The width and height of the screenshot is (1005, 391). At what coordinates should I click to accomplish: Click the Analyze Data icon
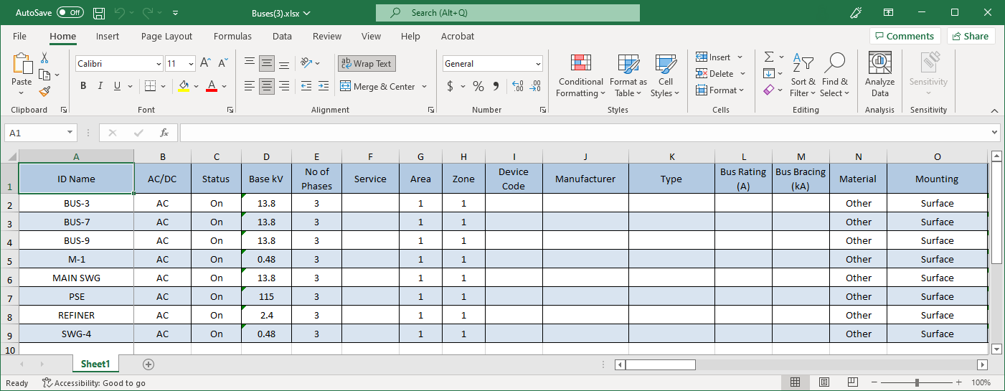point(879,75)
